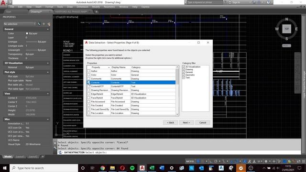
Task: Toggle PICKADD icon in the Properties palette
Action: (x=39, y=24)
